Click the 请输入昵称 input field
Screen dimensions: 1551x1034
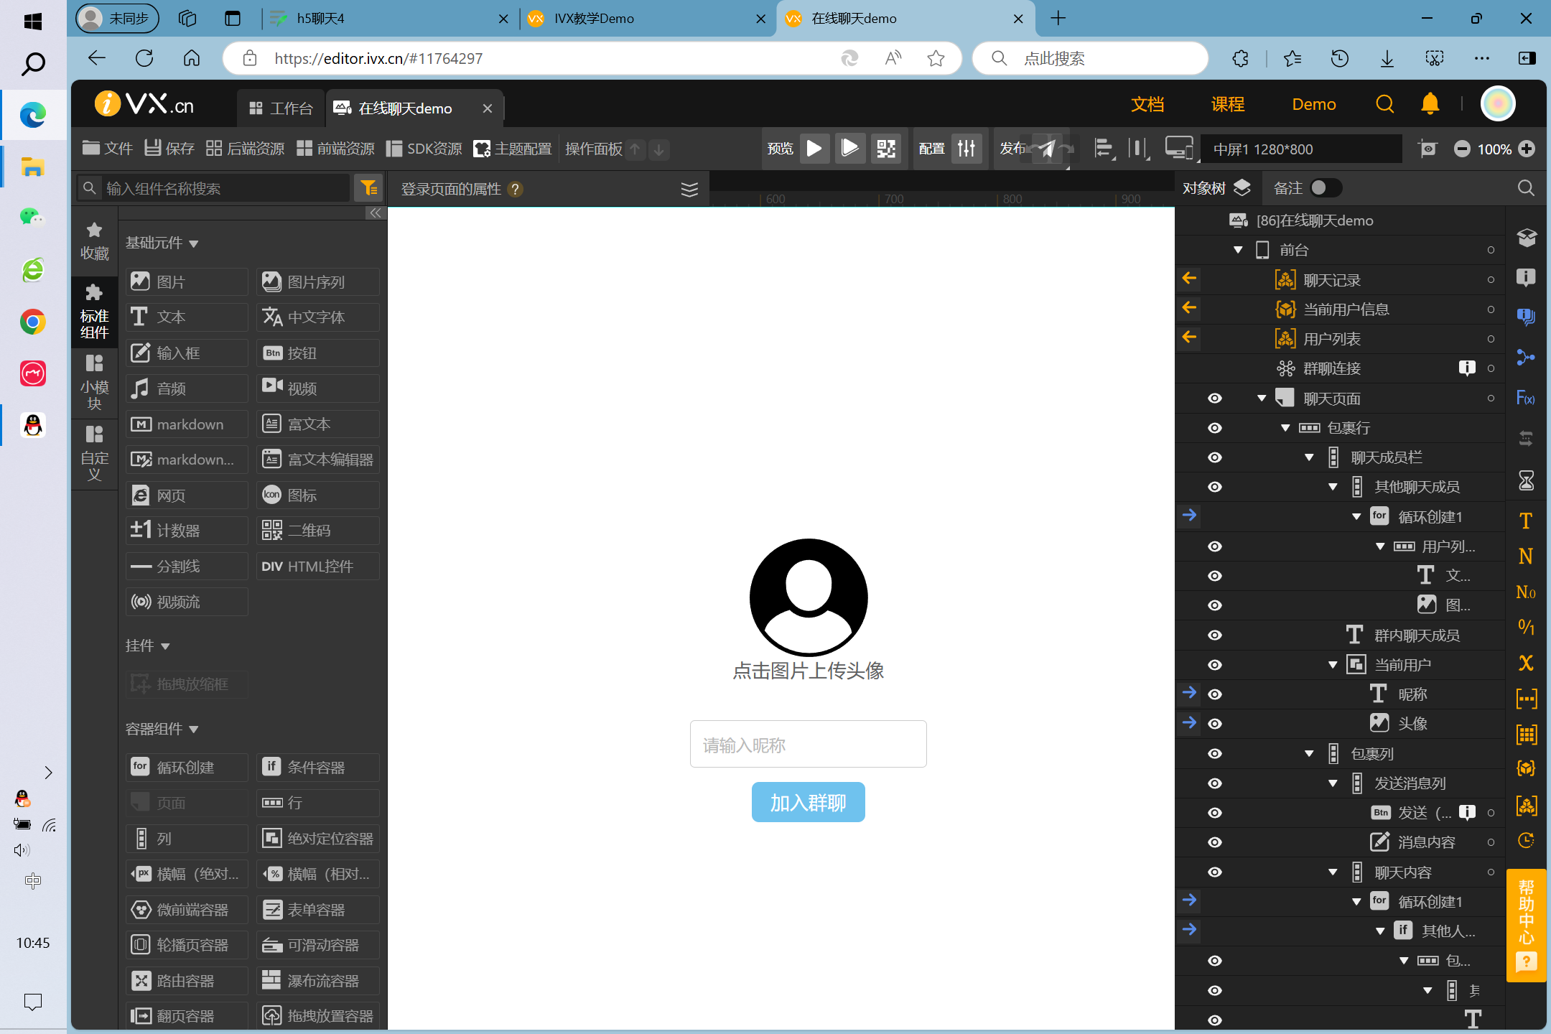pos(808,744)
